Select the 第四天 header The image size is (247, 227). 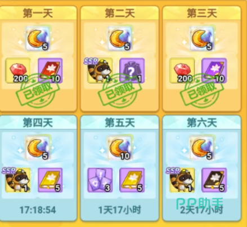(x=38, y=123)
